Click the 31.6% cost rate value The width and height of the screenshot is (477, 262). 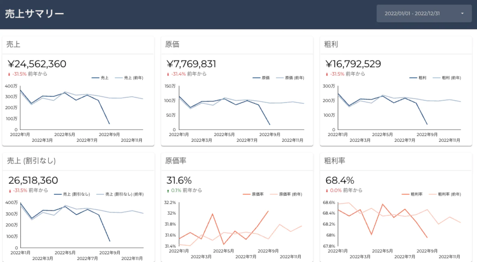179,180
